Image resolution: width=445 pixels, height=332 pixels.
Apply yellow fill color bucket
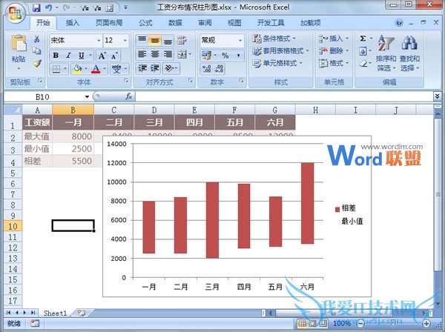pyautogui.click(x=77, y=69)
